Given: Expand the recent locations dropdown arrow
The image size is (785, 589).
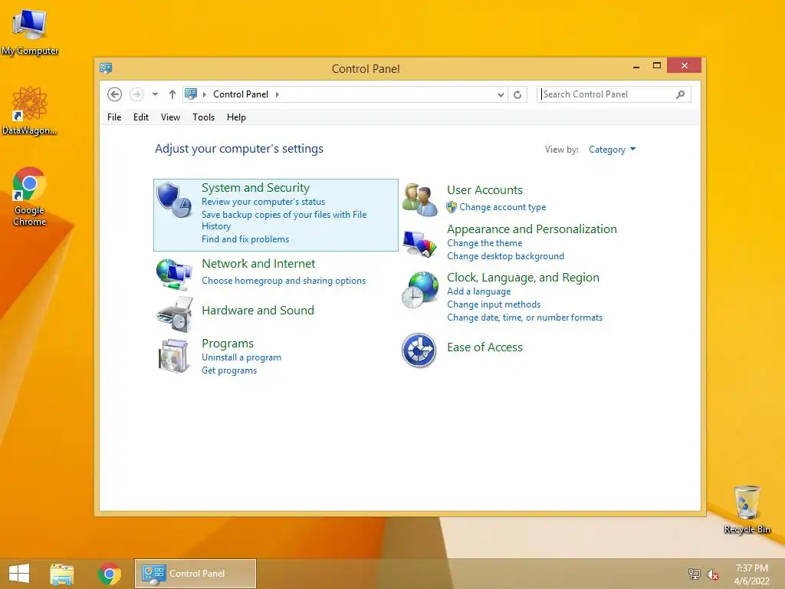Looking at the screenshot, I should pyautogui.click(x=155, y=94).
